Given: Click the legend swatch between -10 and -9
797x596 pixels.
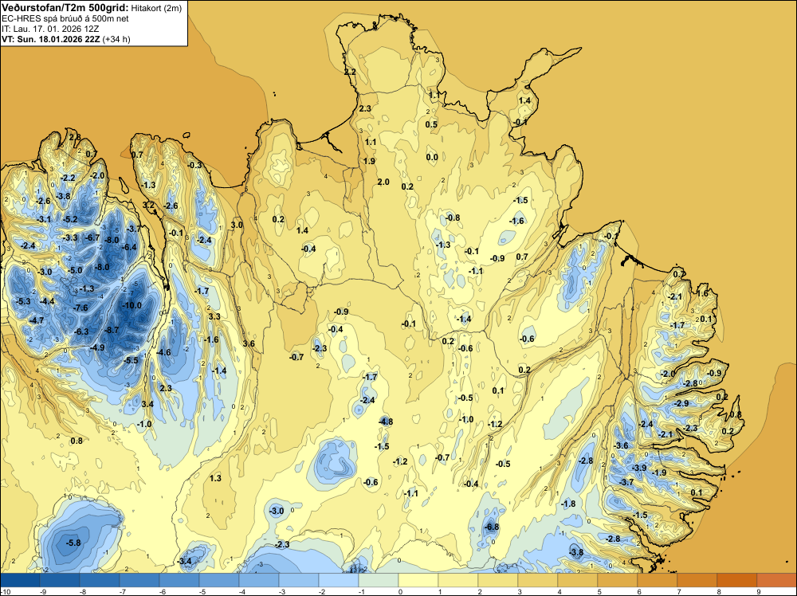Looking at the screenshot, I should [x=20, y=580].
